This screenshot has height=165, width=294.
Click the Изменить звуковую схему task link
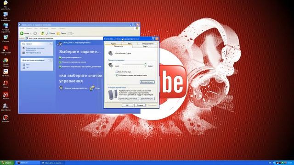(x=74, y=62)
